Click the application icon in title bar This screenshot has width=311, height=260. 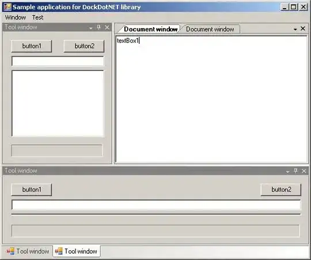tap(7, 7)
